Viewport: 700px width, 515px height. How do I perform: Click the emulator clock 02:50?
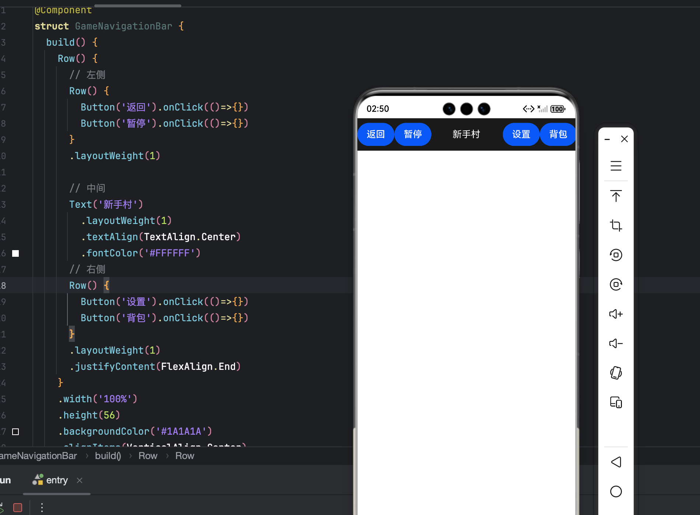(378, 109)
